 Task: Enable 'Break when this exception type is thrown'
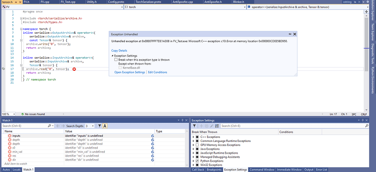coord(116,59)
